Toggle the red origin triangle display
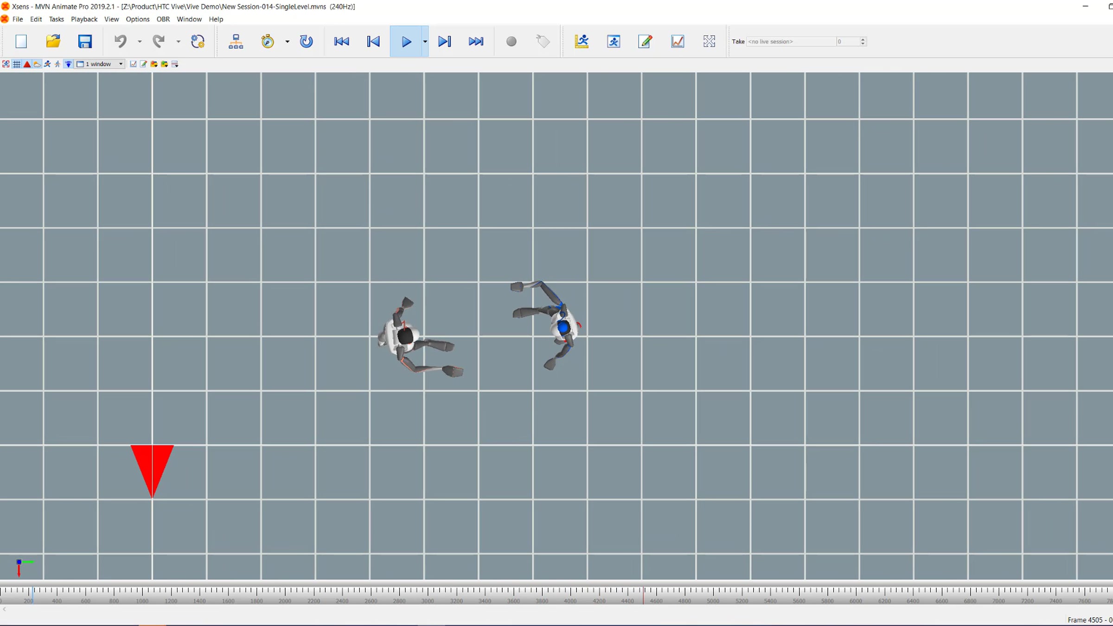Screen dimensions: 1113x626 (27, 64)
